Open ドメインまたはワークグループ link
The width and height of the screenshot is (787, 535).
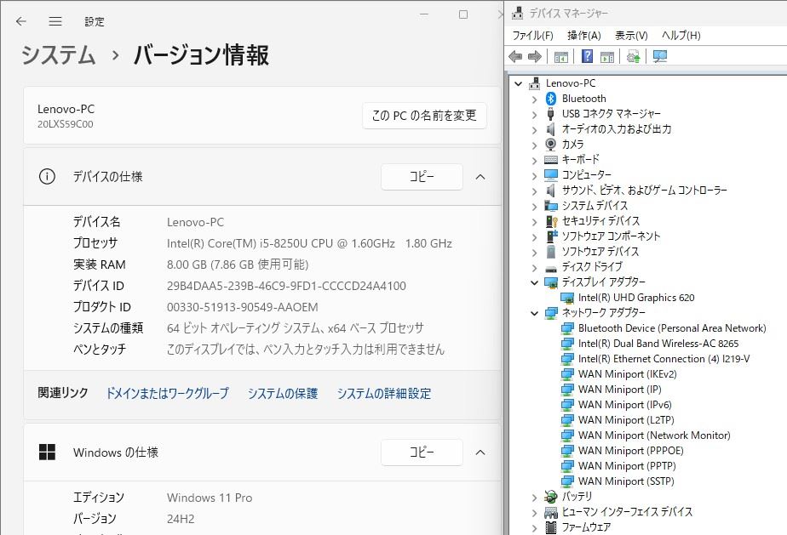click(x=167, y=393)
